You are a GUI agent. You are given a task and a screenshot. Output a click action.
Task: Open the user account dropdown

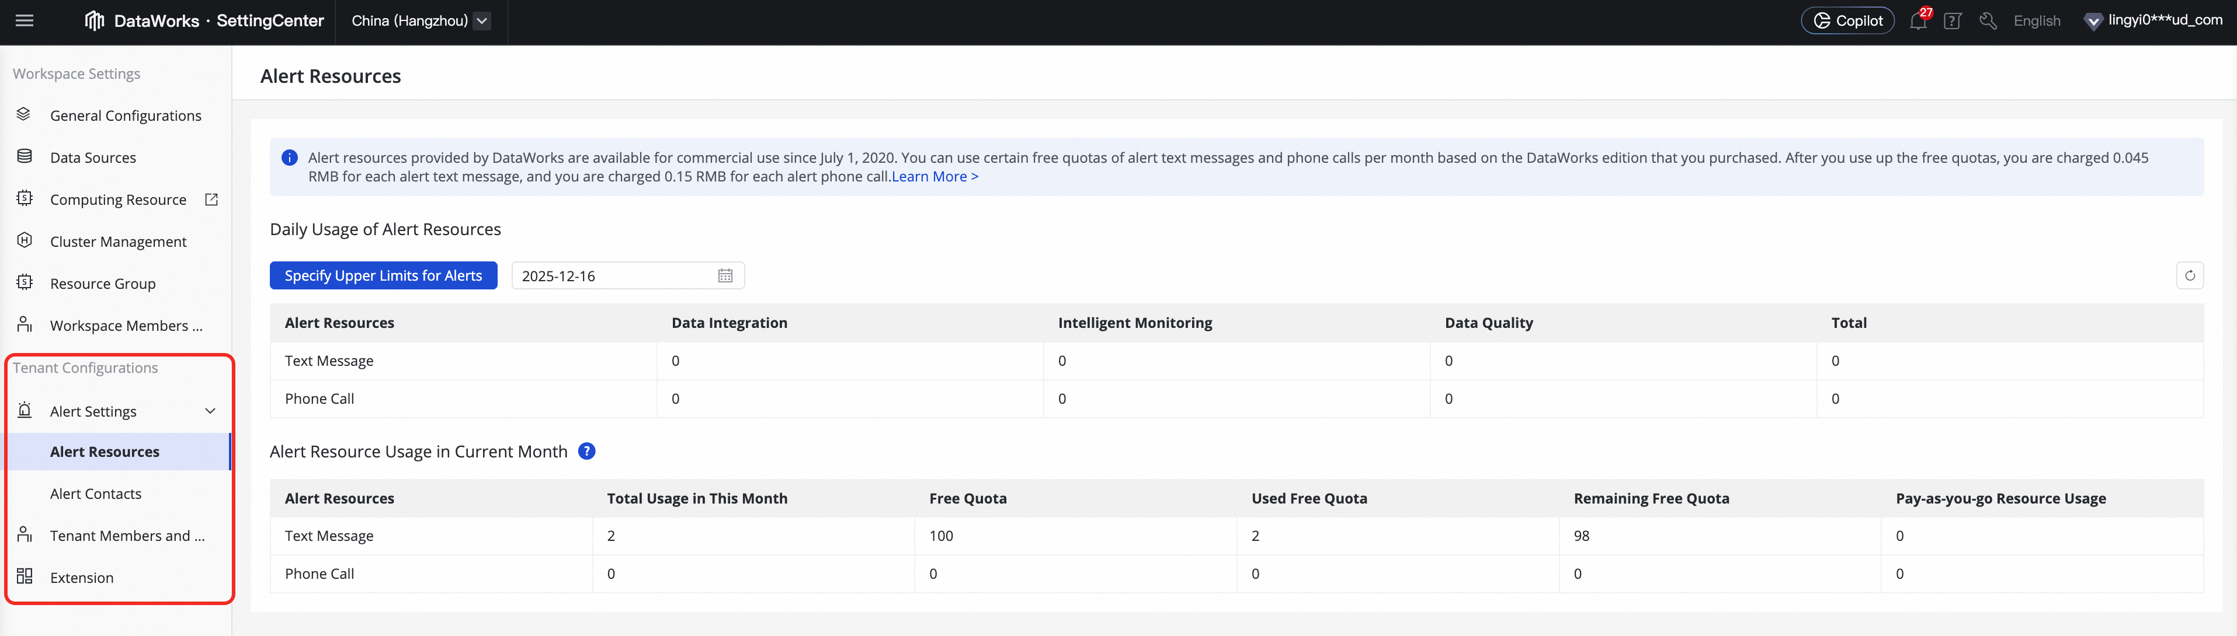pyautogui.click(x=2153, y=21)
